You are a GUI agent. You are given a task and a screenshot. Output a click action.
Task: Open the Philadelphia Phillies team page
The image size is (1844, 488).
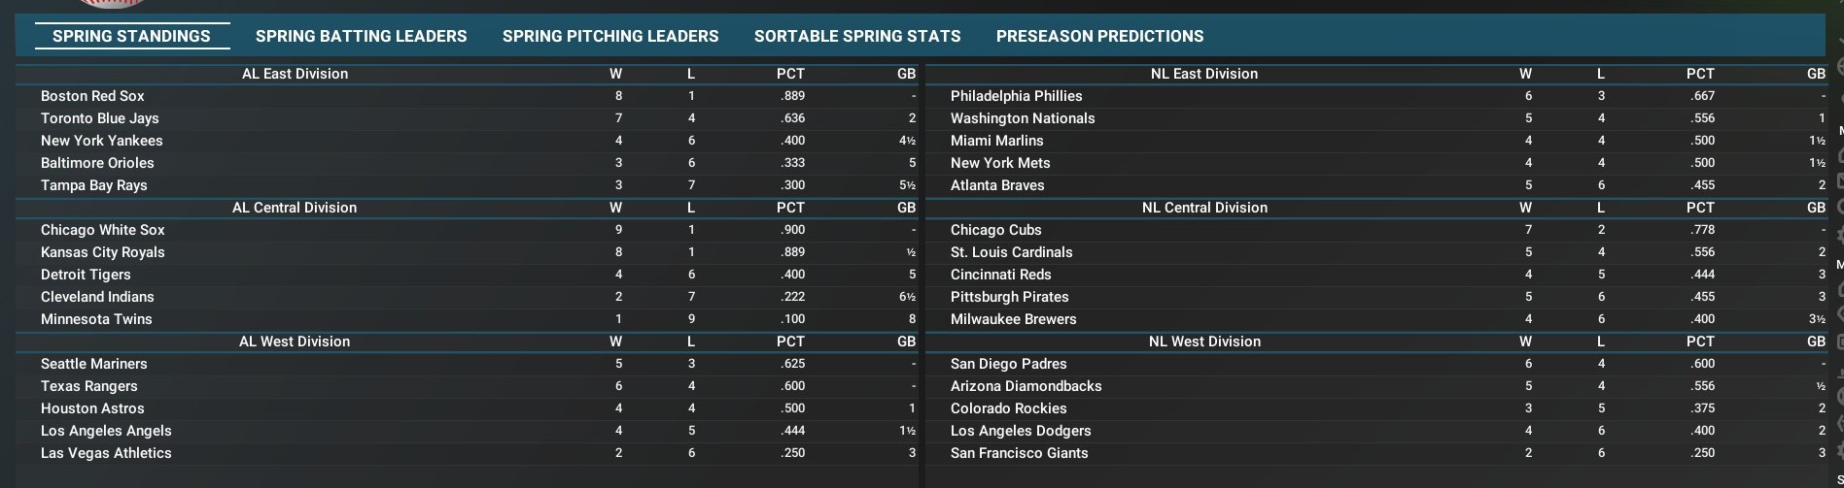click(x=1016, y=96)
